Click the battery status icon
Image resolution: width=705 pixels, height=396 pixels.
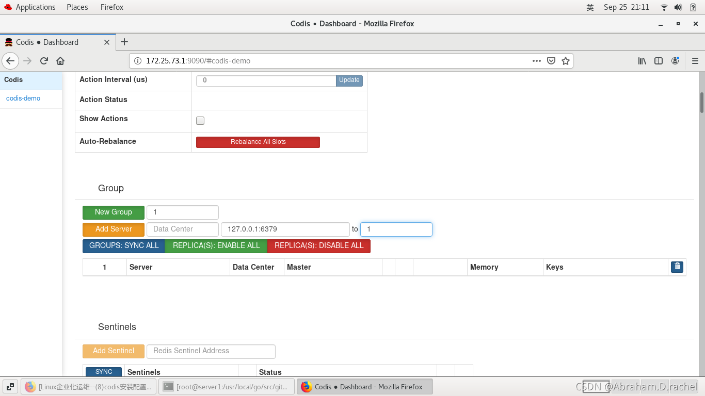click(x=693, y=7)
